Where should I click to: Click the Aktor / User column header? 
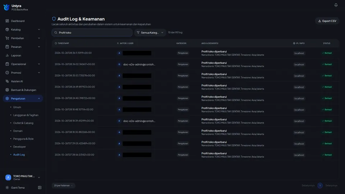125,43
